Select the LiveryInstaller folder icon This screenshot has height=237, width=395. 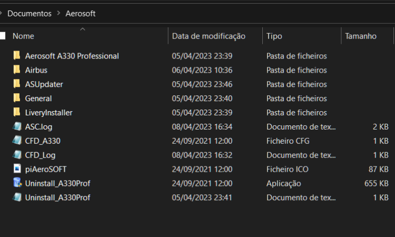(x=17, y=112)
